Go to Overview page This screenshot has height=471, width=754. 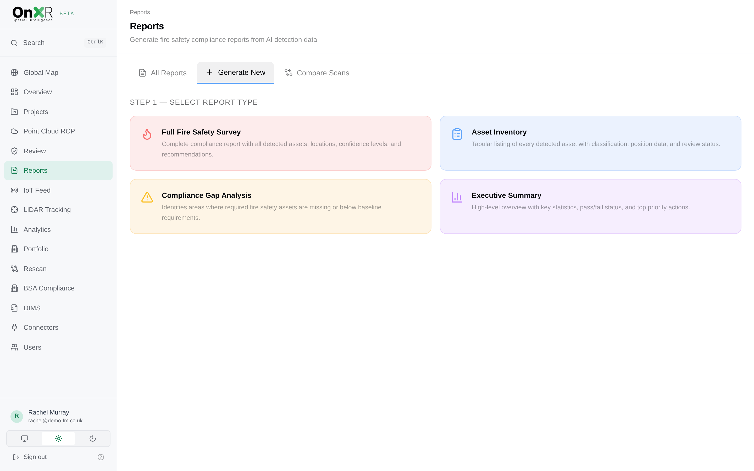pyautogui.click(x=58, y=92)
